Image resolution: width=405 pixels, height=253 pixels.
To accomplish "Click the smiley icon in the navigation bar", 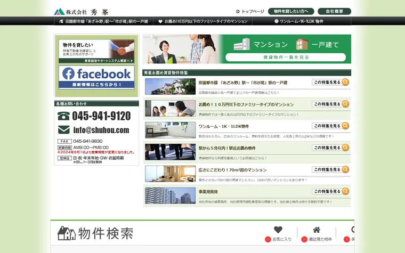I will pyautogui.click(x=276, y=21).
